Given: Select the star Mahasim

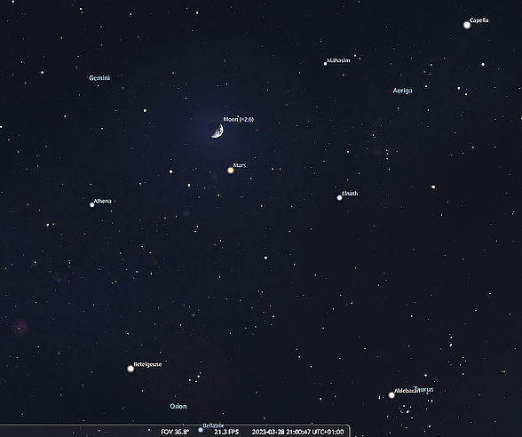Looking at the screenshot, I should [325, 64].
